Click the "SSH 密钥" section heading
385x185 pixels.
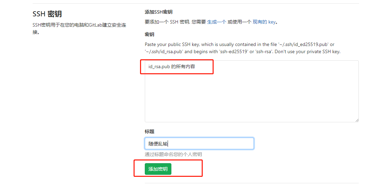click(x=47, y=14)
